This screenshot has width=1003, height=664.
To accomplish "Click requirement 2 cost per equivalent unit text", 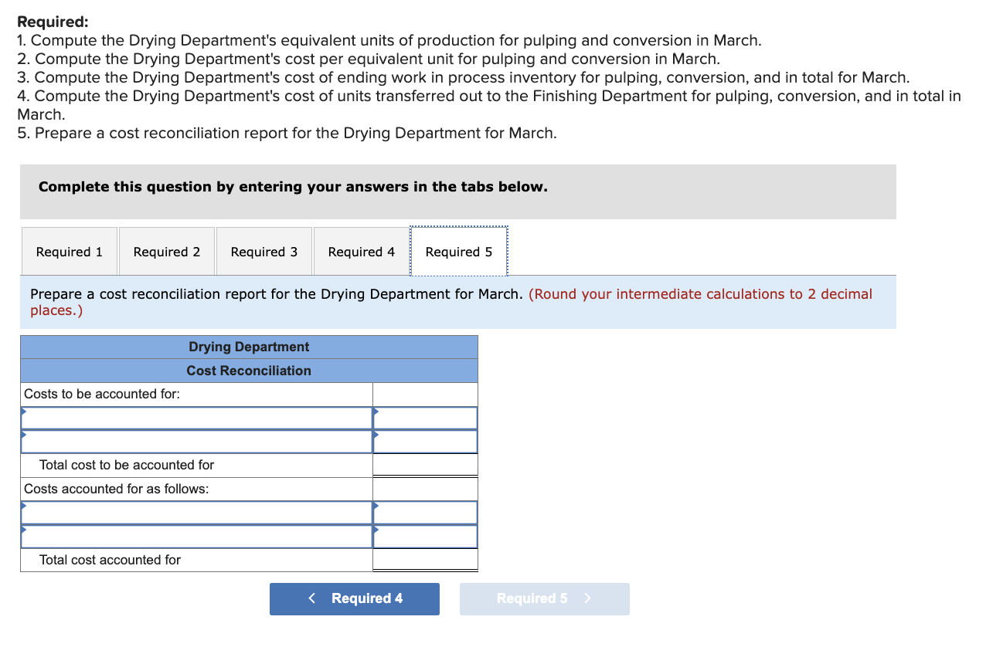I will [369, 59].
